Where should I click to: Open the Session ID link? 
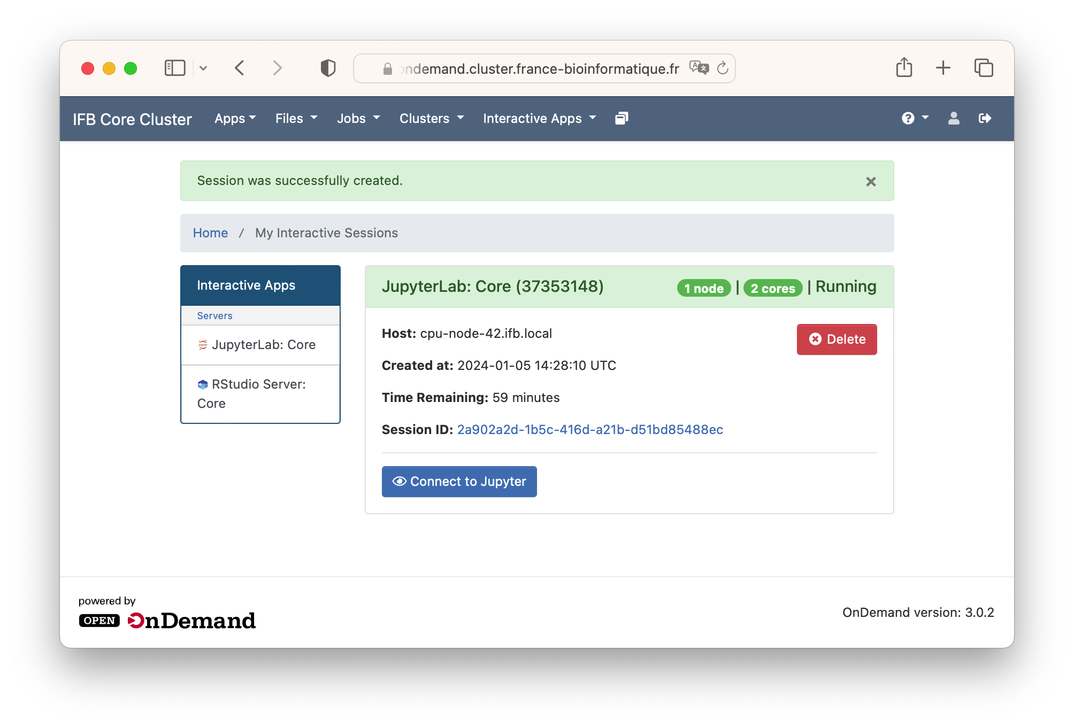(x=589, y=430)
